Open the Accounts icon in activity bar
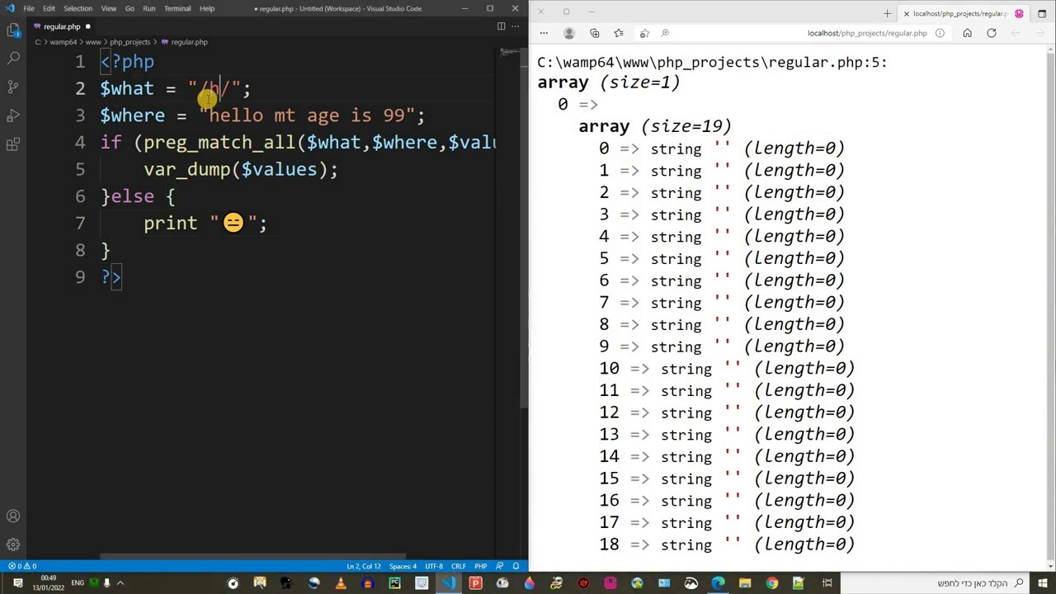 [13, 516]
